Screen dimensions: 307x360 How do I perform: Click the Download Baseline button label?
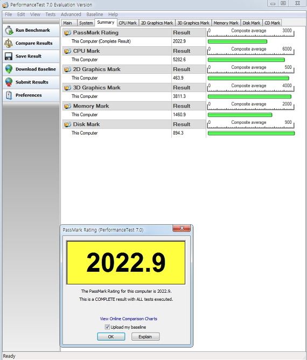tap(36, 69)
